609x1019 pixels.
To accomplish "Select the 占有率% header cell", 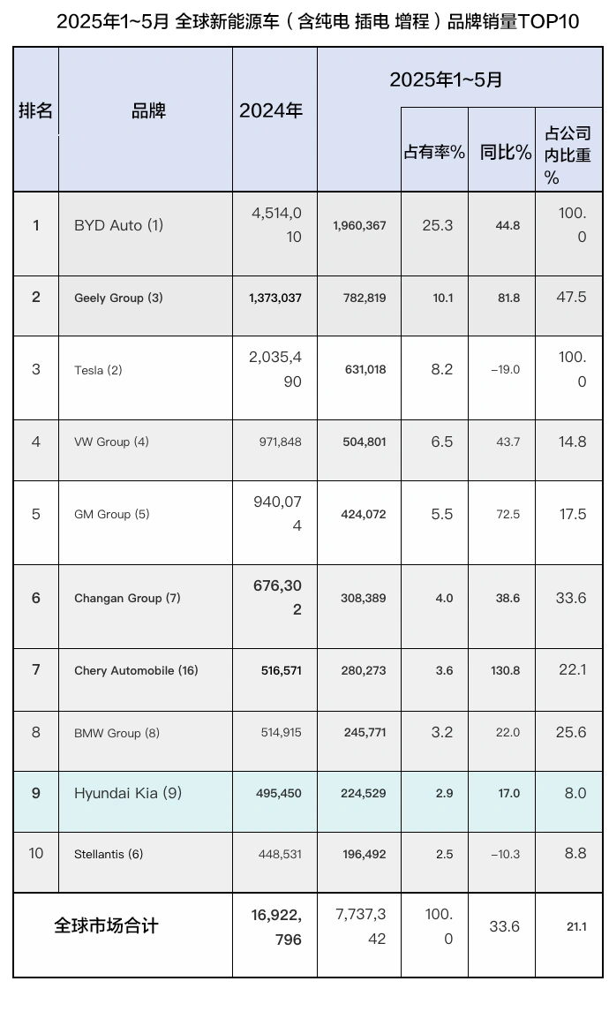I will tap(434, 150).
